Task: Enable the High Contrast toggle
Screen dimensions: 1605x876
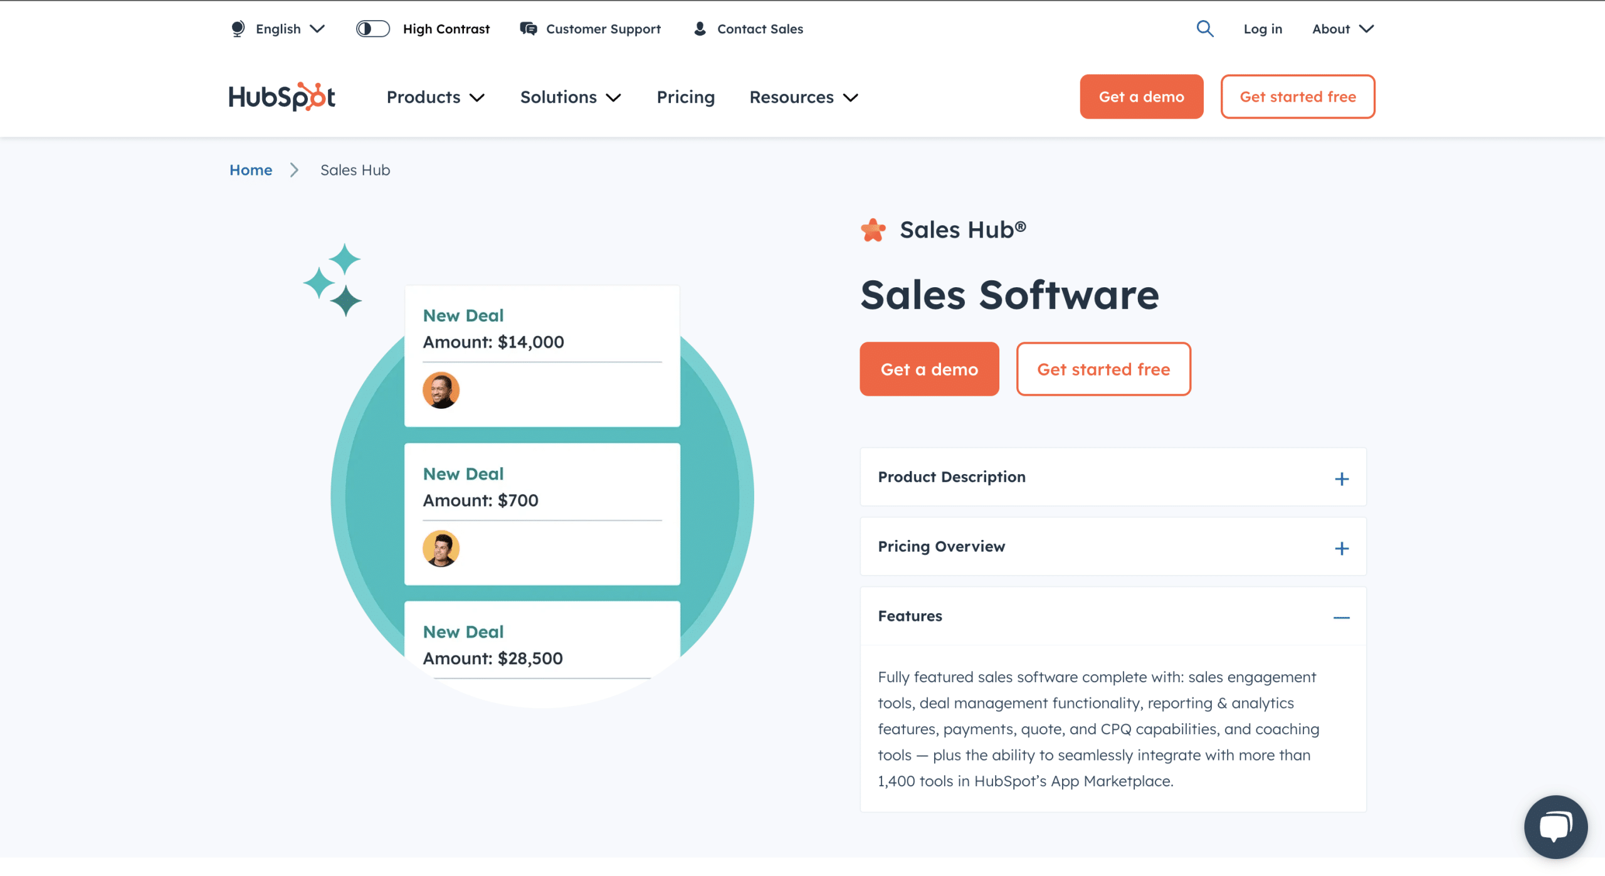Action: (373, 29)
